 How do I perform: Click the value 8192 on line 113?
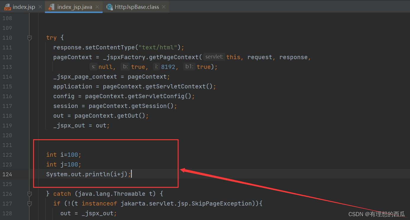pyautogui.click(x=168, y=67)
